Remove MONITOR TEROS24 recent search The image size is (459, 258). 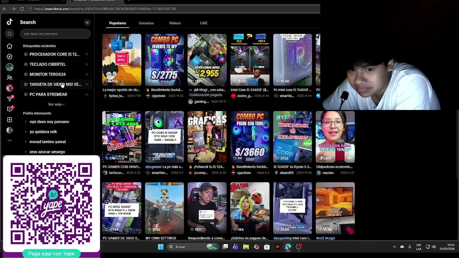(x=87, y=75)
